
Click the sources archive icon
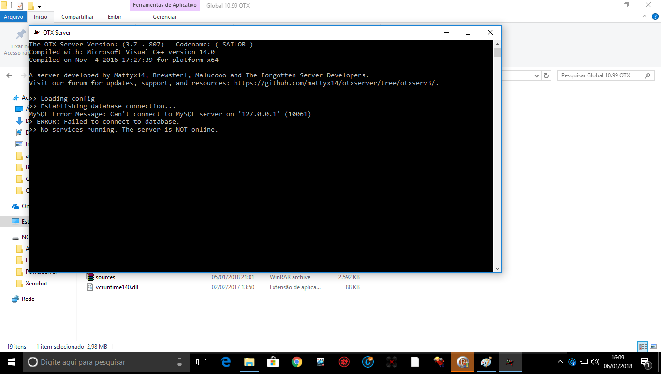point(90,277)
